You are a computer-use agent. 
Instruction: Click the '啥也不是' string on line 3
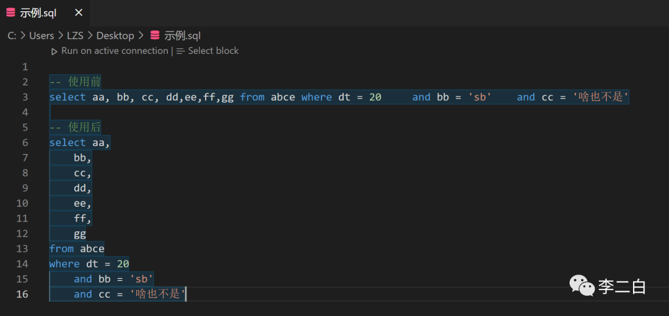coord(601,97)
